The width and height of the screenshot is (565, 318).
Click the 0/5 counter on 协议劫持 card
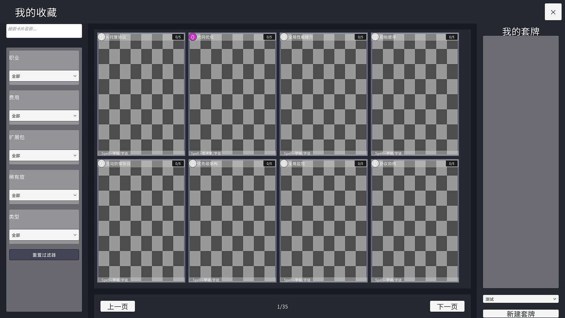click(x=452, y=164)
